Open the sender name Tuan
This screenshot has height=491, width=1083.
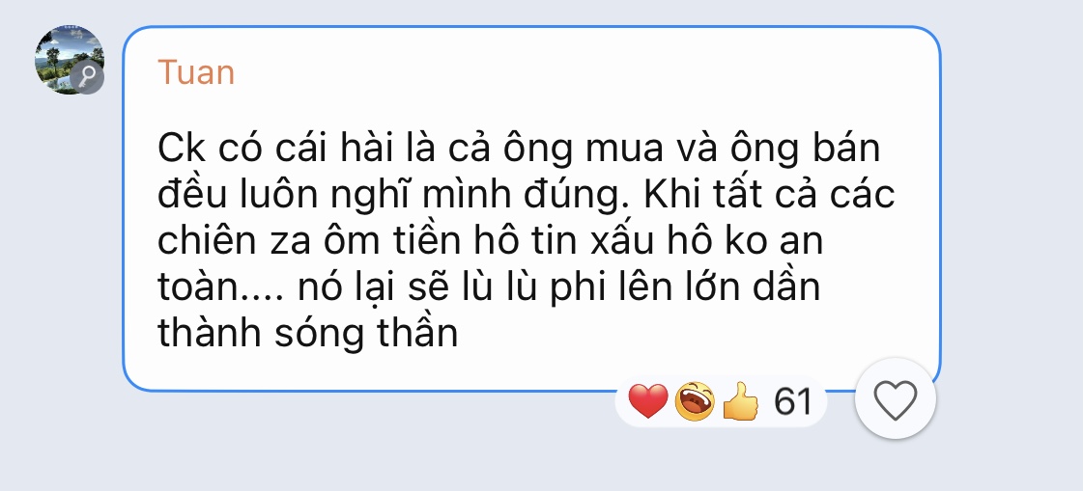196,72
